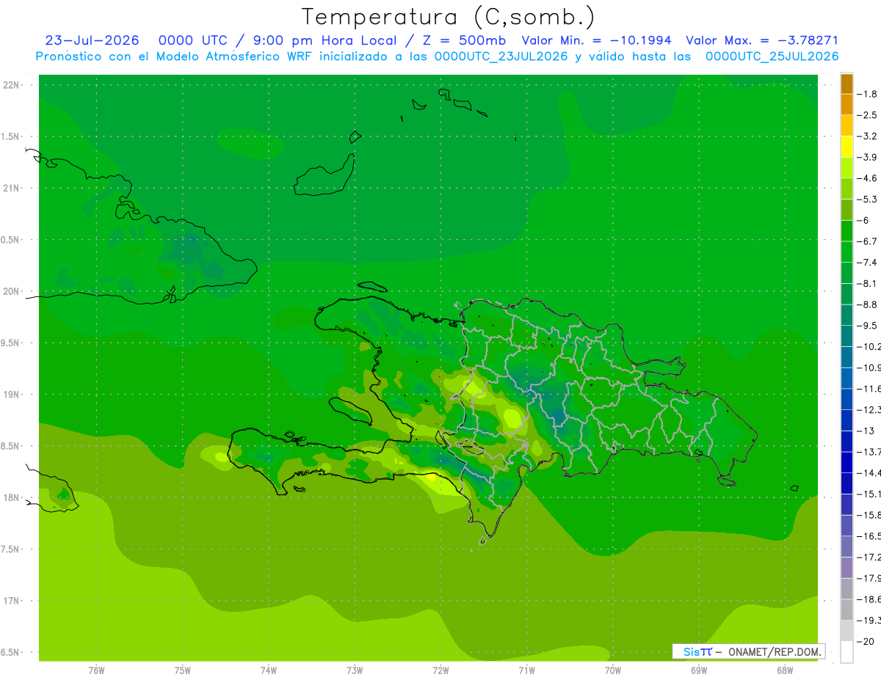Open the "Sisπ" link in the footer box

[697, 651]
